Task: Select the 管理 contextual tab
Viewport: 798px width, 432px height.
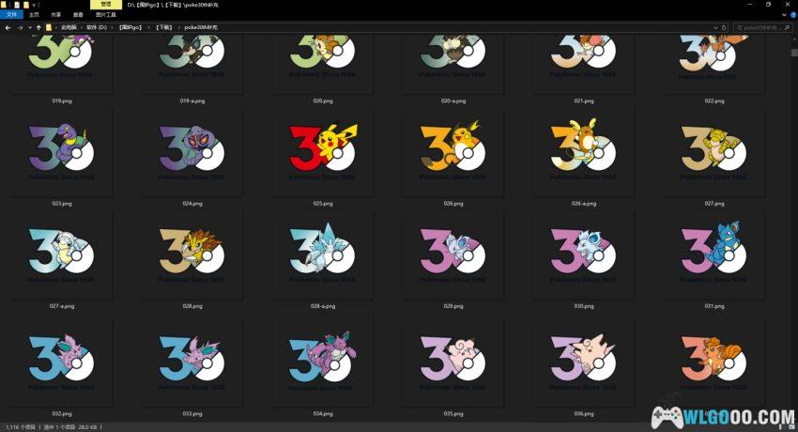Action: pyautogui.click(x=106, y=5)
